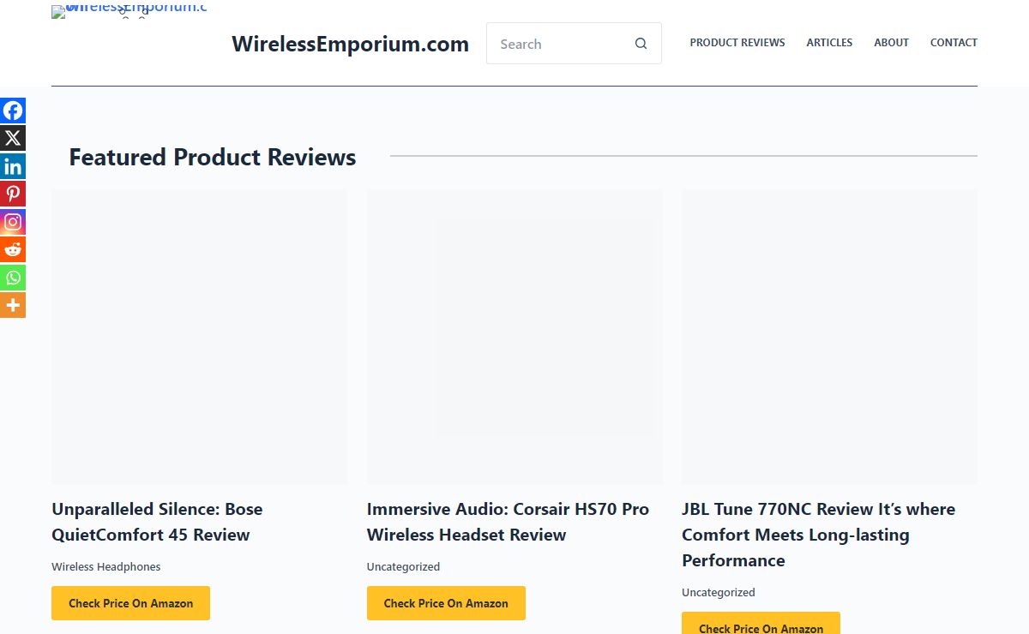
Task: Click the search magnifier icon
Action: pos(641,44)
